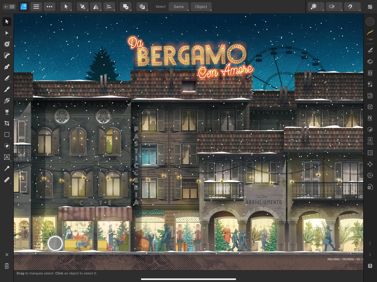Select the Point Transform tool
This screenshot has height=282, width=377.
pos(7,44)
